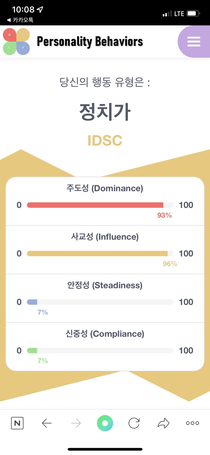Tap the 93% Dominance score label
Screen dimensions: 210x455
tap(165, 215)
